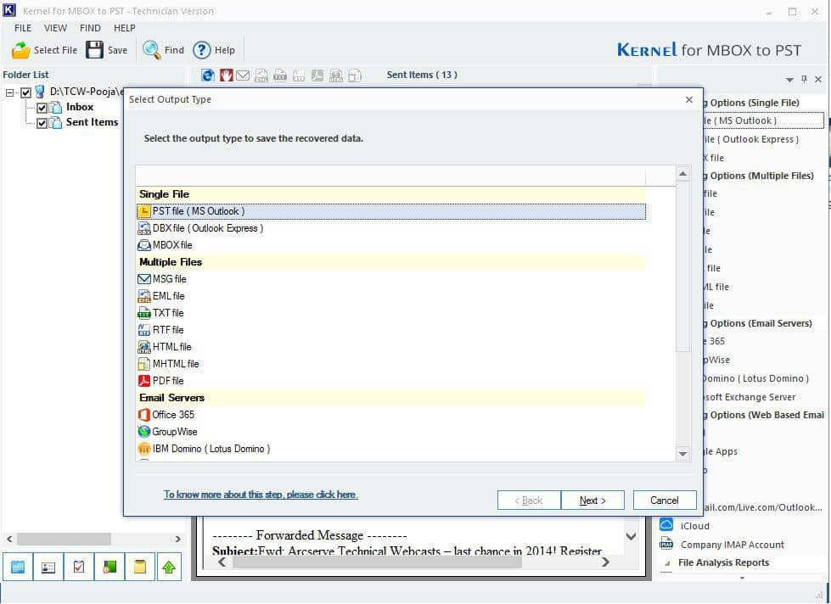Screen dimensions: 831x604
Task: Click the Save floppy disk icon
Action: tap(95, 50)
